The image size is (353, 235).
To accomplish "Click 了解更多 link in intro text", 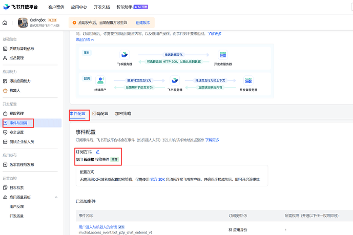I will tap(214, 33).
